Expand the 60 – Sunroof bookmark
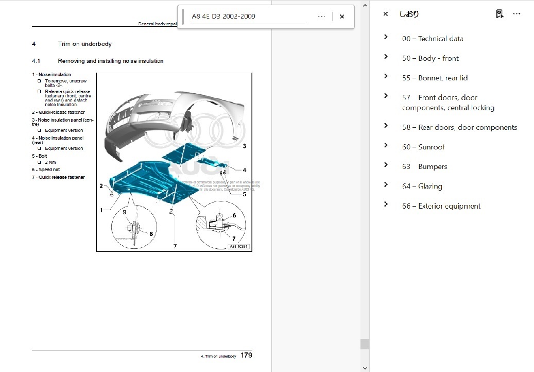Screen dimensions: 534x372 pyautogui.click(x=386, y=145)
